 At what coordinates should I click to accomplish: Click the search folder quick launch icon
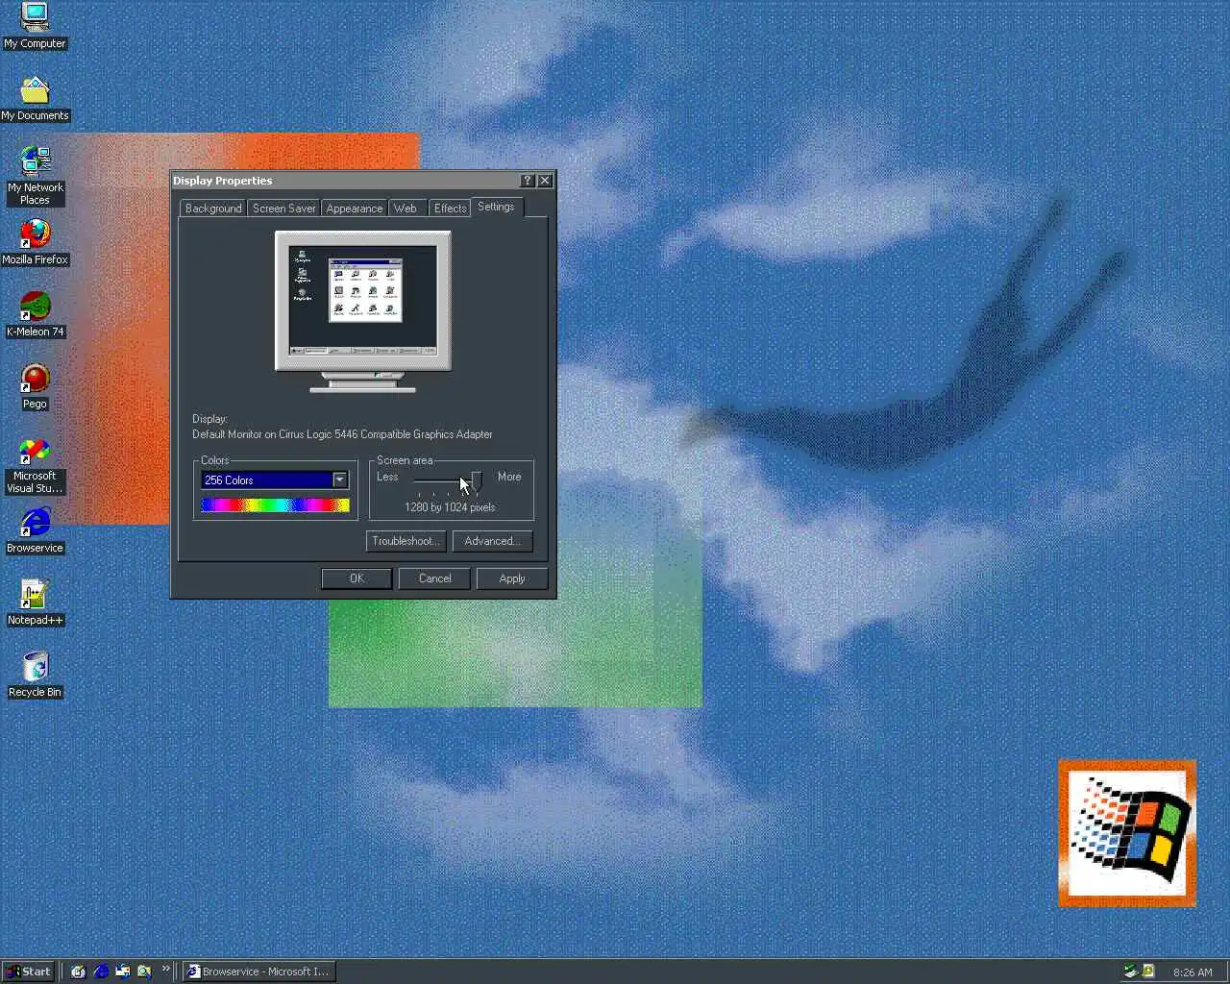tap(144, 972)
